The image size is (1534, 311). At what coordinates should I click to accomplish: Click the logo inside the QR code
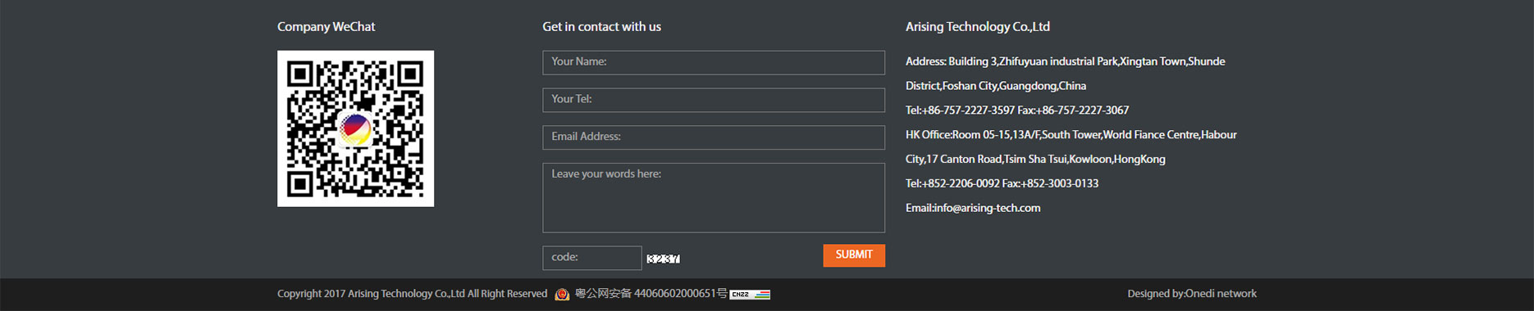click(355, 128)
